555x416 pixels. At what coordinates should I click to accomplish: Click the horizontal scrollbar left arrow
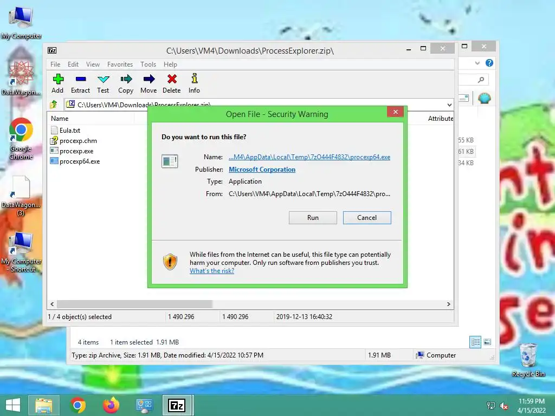[x=52, y=304]
